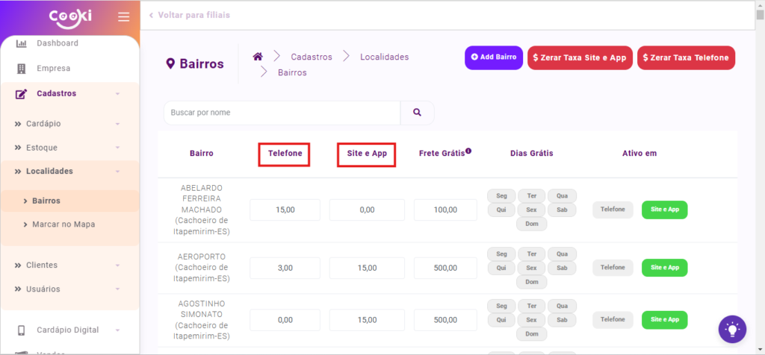The height and width of the screenshot is (355, 765).
Task: Open the Cooki logo home
Action: click(69, 16)
